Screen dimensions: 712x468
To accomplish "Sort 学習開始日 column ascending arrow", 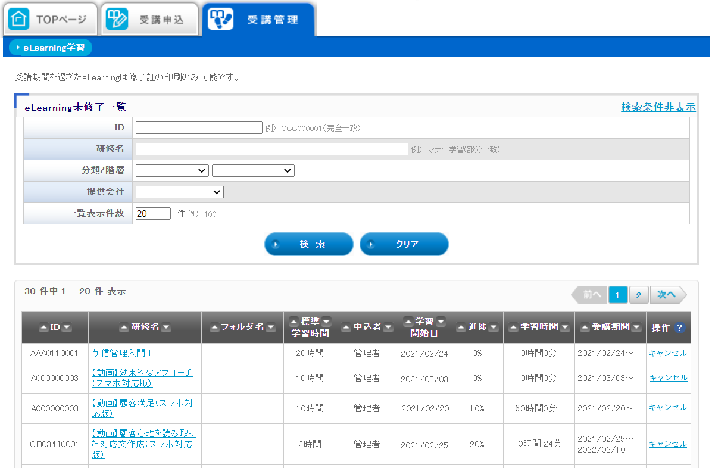I will pos(408,322).
